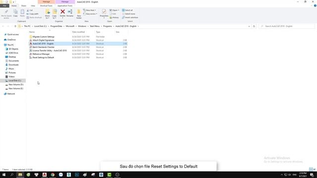317x178 pixels.
Task: Click the Refresh button beside address bar
Action: click(x=254, y=26)
